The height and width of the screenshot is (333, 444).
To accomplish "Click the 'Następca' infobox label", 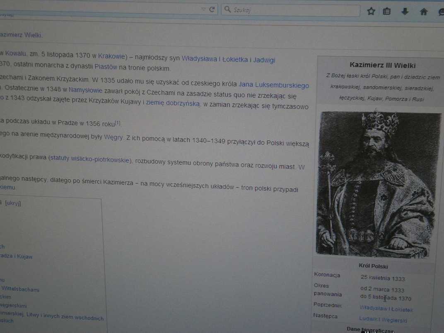I will tap(326, 316).
